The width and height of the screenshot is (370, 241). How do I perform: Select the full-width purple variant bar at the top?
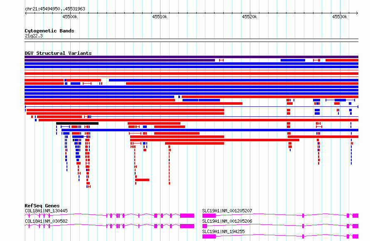[x=191, y=57]
